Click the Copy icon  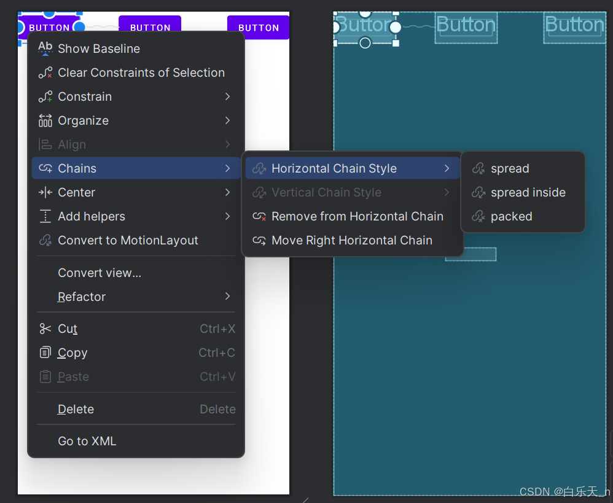pyautogui.click(x=45, y=353)
